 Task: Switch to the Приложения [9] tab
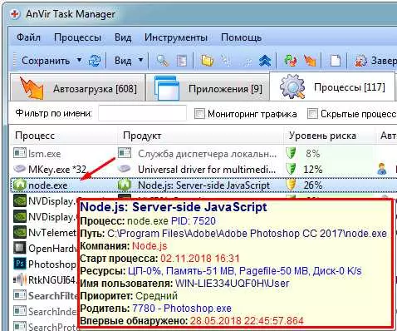(208, 88)
